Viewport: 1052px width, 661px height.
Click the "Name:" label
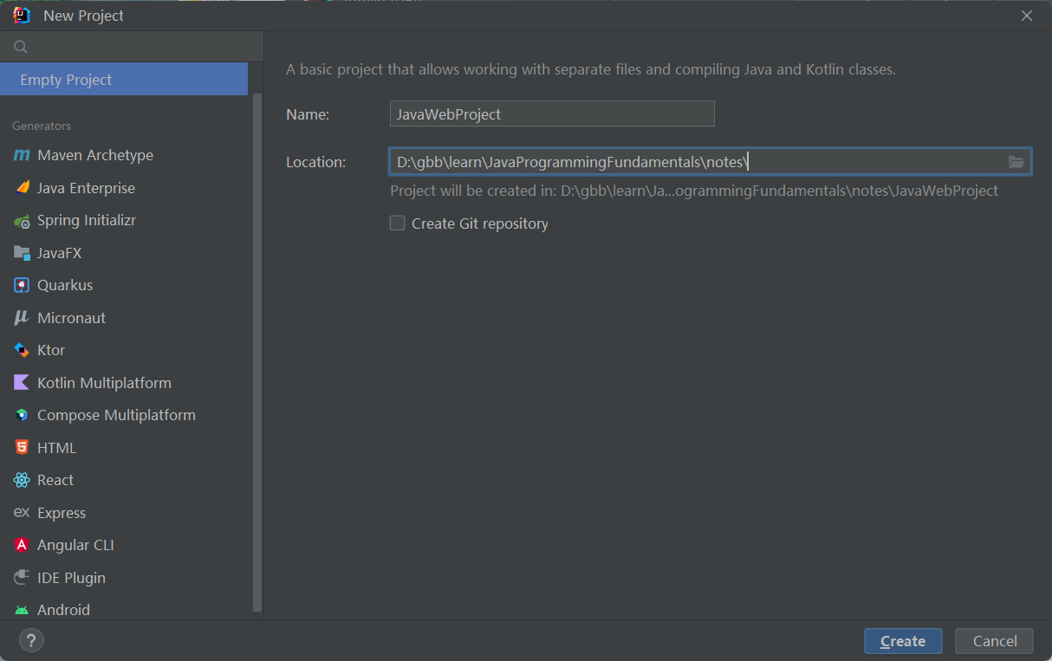pyautogui.click(x=308, y=114)
